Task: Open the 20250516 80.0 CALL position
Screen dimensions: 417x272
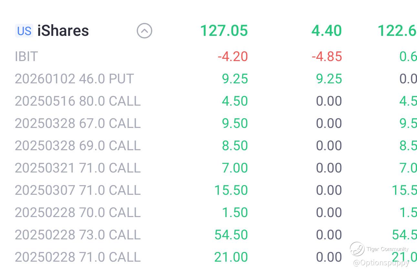Action: (x=78, y=101)
